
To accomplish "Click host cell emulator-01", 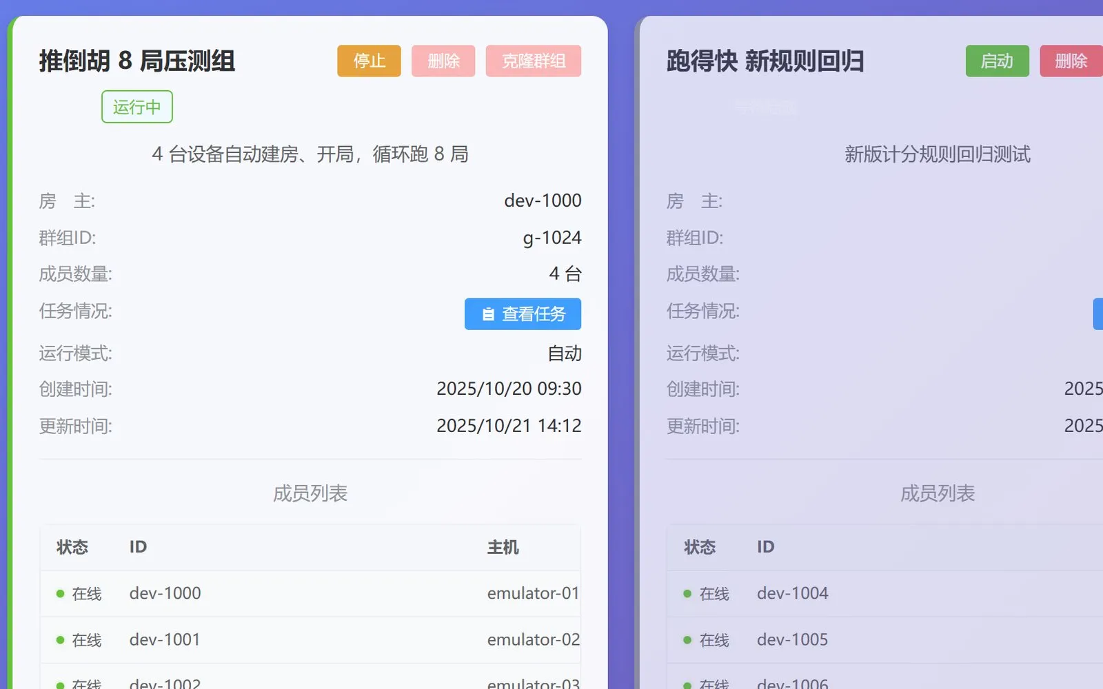I will 533,593.
